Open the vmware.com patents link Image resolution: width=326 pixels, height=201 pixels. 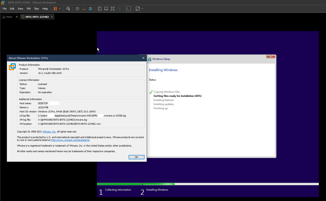(70, 140)
